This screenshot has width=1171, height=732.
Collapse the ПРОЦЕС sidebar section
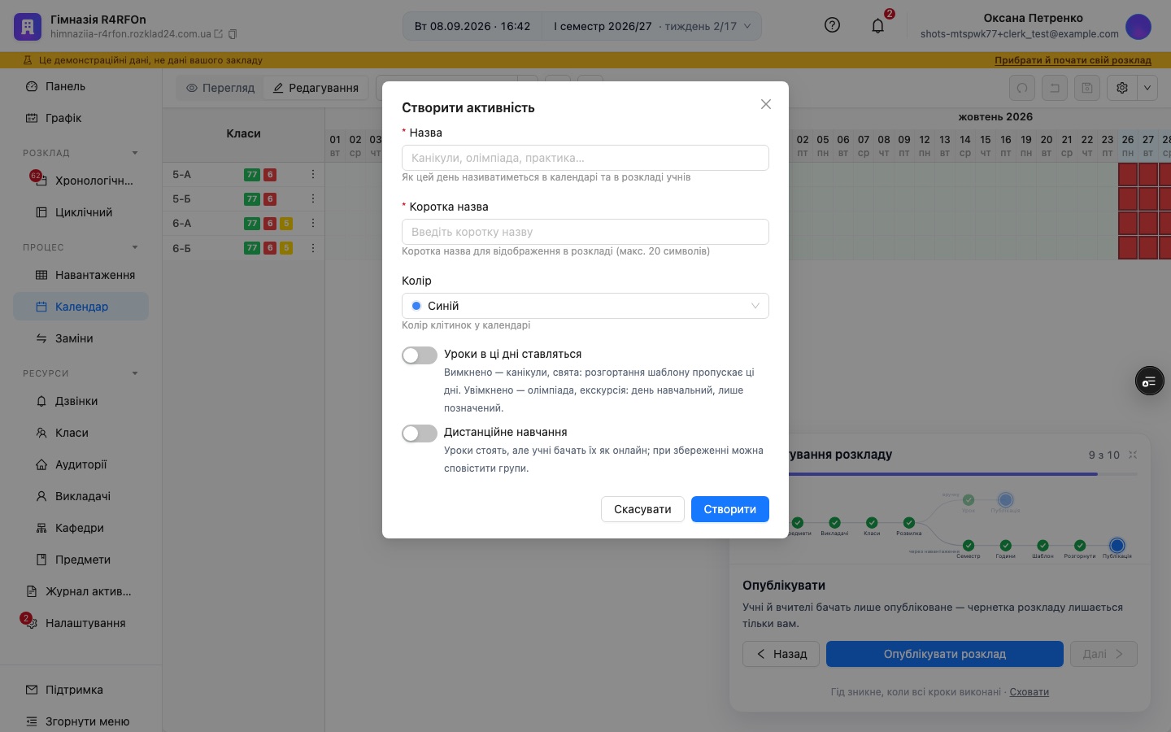(135, 247)
